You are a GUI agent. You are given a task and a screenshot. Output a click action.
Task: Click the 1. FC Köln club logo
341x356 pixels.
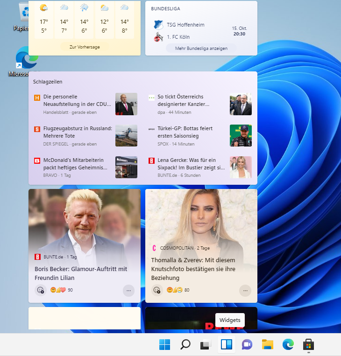click(158, 37)
